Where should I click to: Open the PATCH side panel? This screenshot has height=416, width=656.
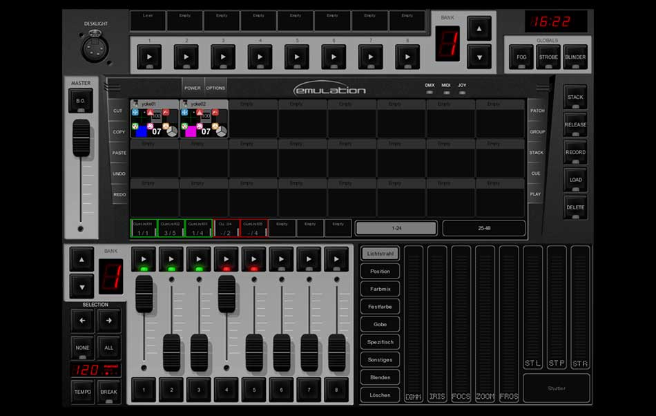click(537, 111)
